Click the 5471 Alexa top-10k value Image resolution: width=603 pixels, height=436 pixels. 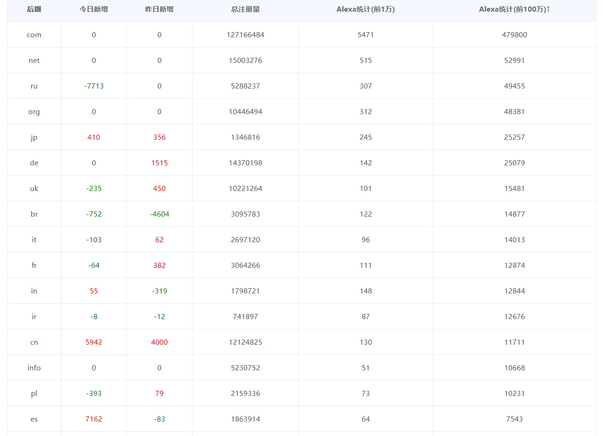[365, 35]
